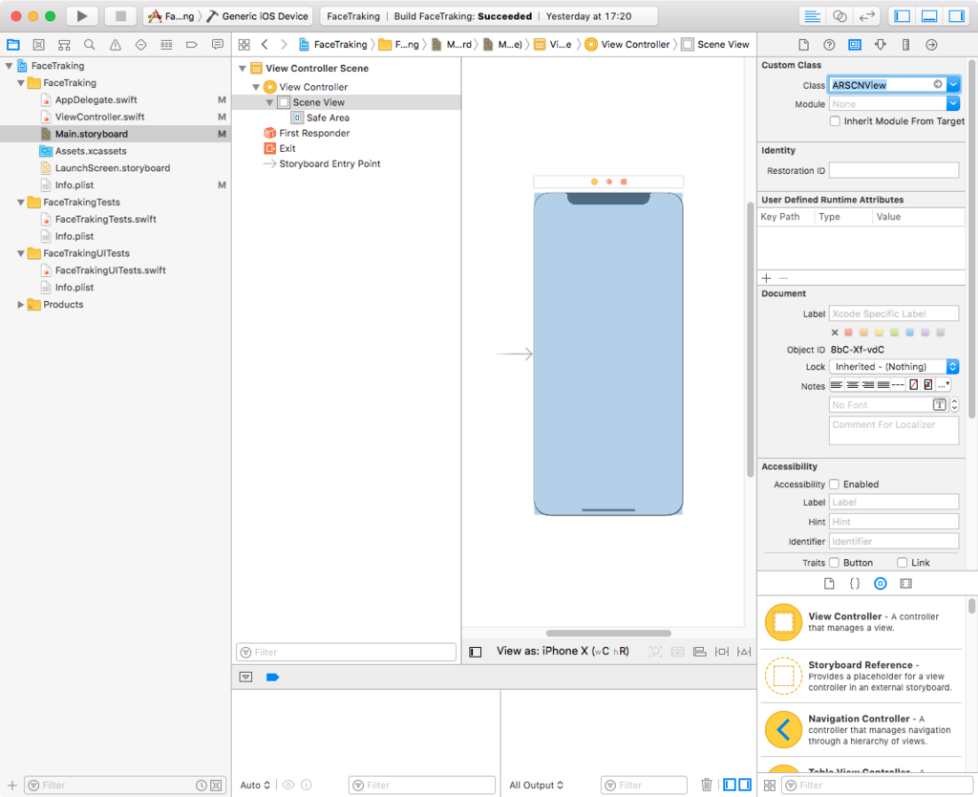Check the Button trait

click(834, 562)
